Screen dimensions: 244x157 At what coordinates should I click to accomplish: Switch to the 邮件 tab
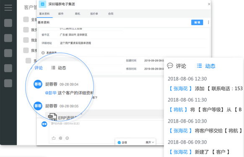(61, 14)
